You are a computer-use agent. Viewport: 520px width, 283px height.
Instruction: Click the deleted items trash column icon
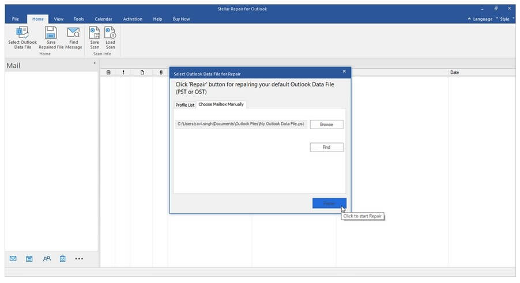click(108, 72)
